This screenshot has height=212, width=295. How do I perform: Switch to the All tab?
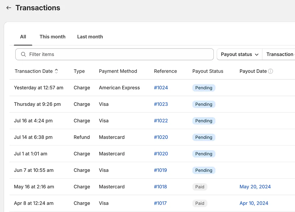point(23,37)
